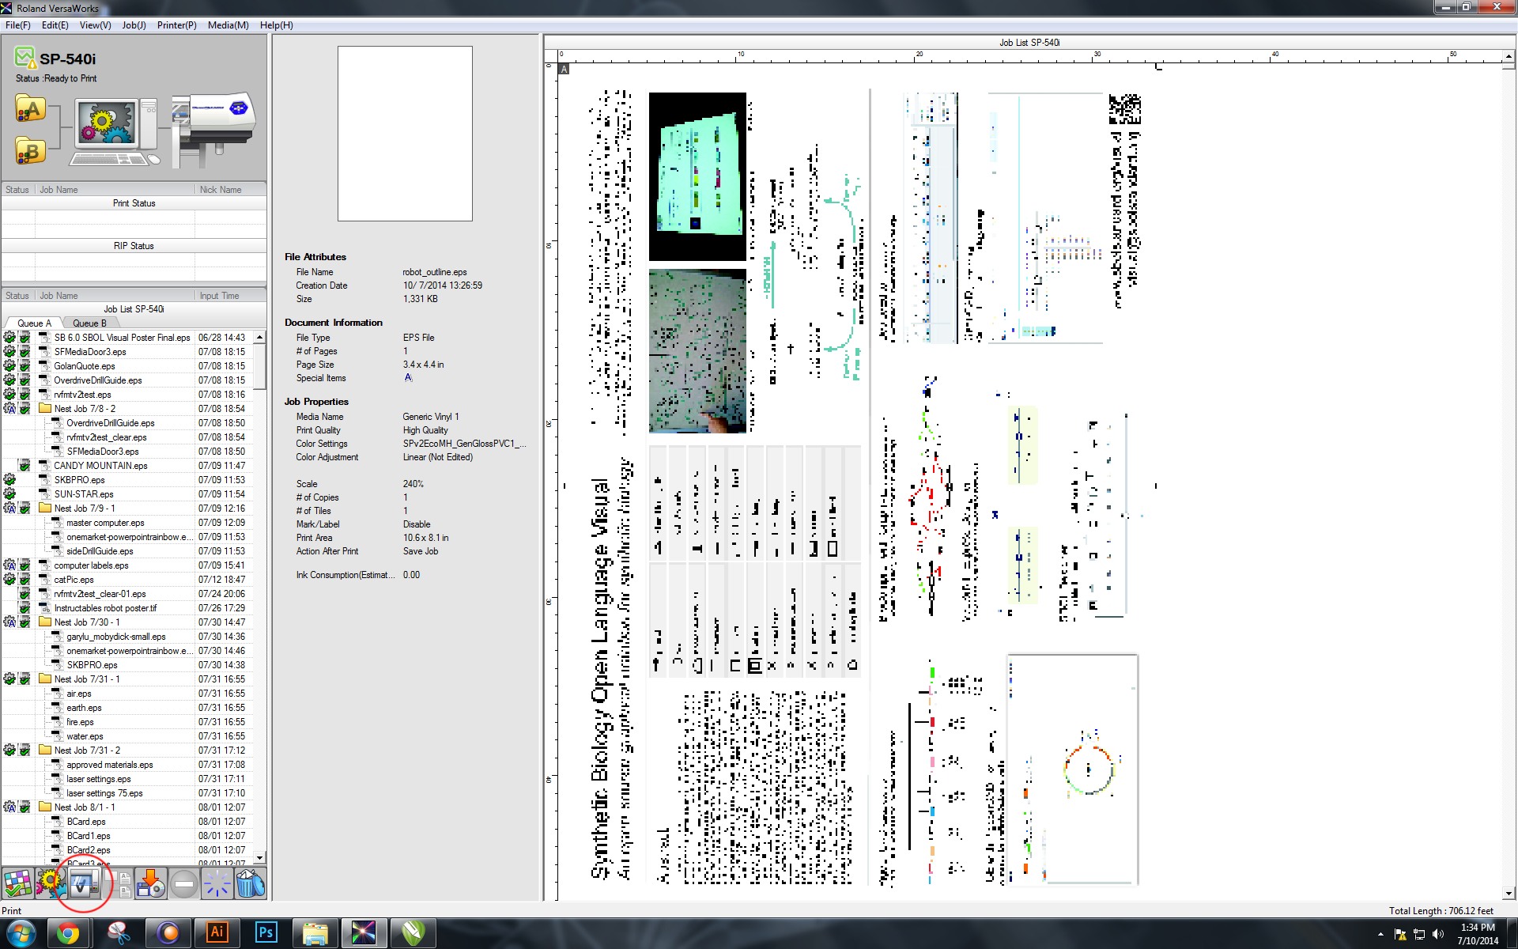This screenshot has width=1518, height=949.
Task: Click the blue starburst icon
Action: point(217,883)
